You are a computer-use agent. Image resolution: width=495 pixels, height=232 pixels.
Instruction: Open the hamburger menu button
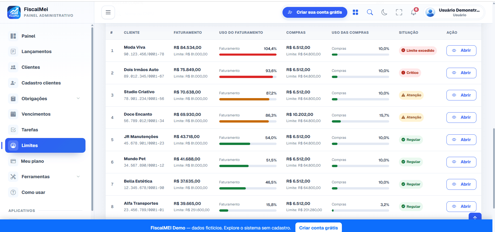coord(108,12)
